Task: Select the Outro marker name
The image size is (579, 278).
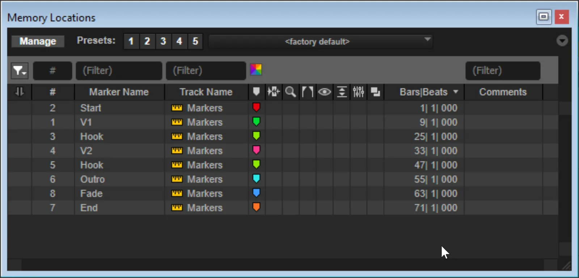Action: (x=92, y=179)
